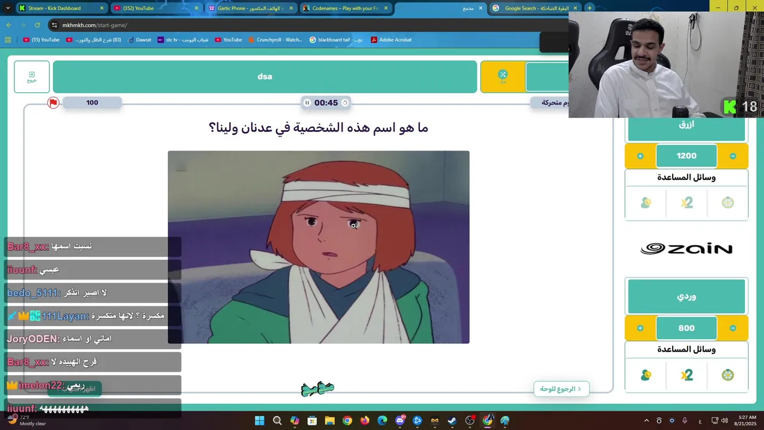Close the Codenames tab

click(386, 8)
